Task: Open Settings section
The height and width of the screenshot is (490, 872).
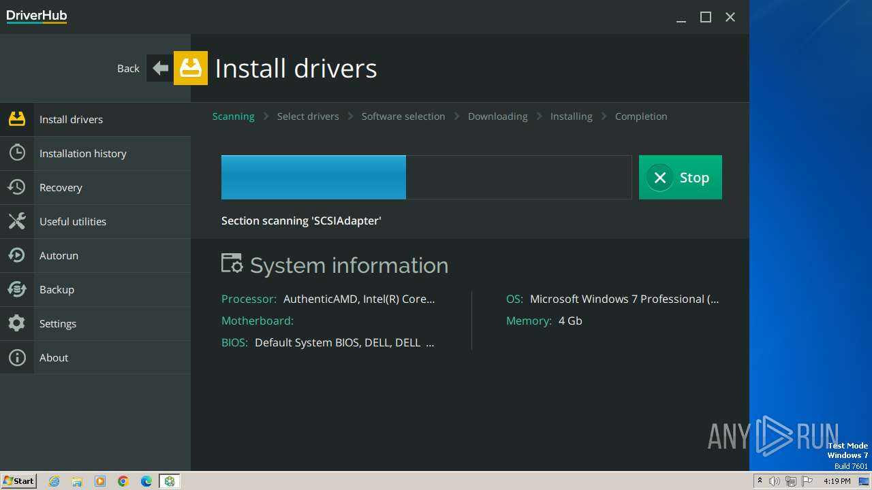Action: (x=95, y=323)
